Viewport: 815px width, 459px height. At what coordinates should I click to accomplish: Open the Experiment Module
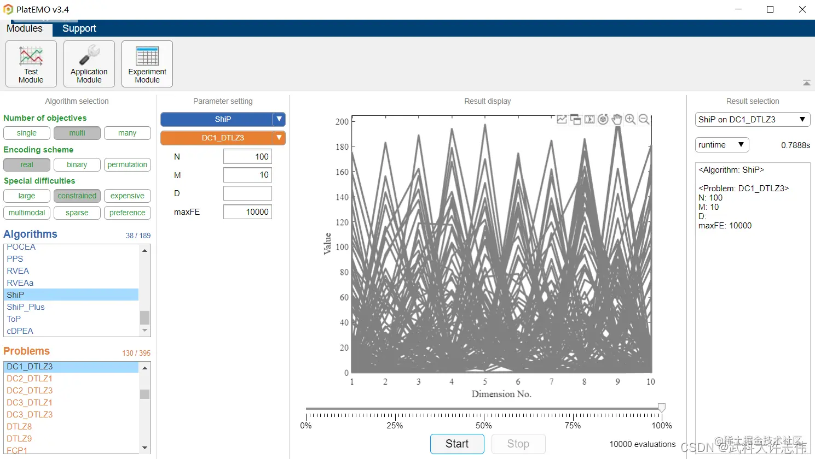point(147,64)
